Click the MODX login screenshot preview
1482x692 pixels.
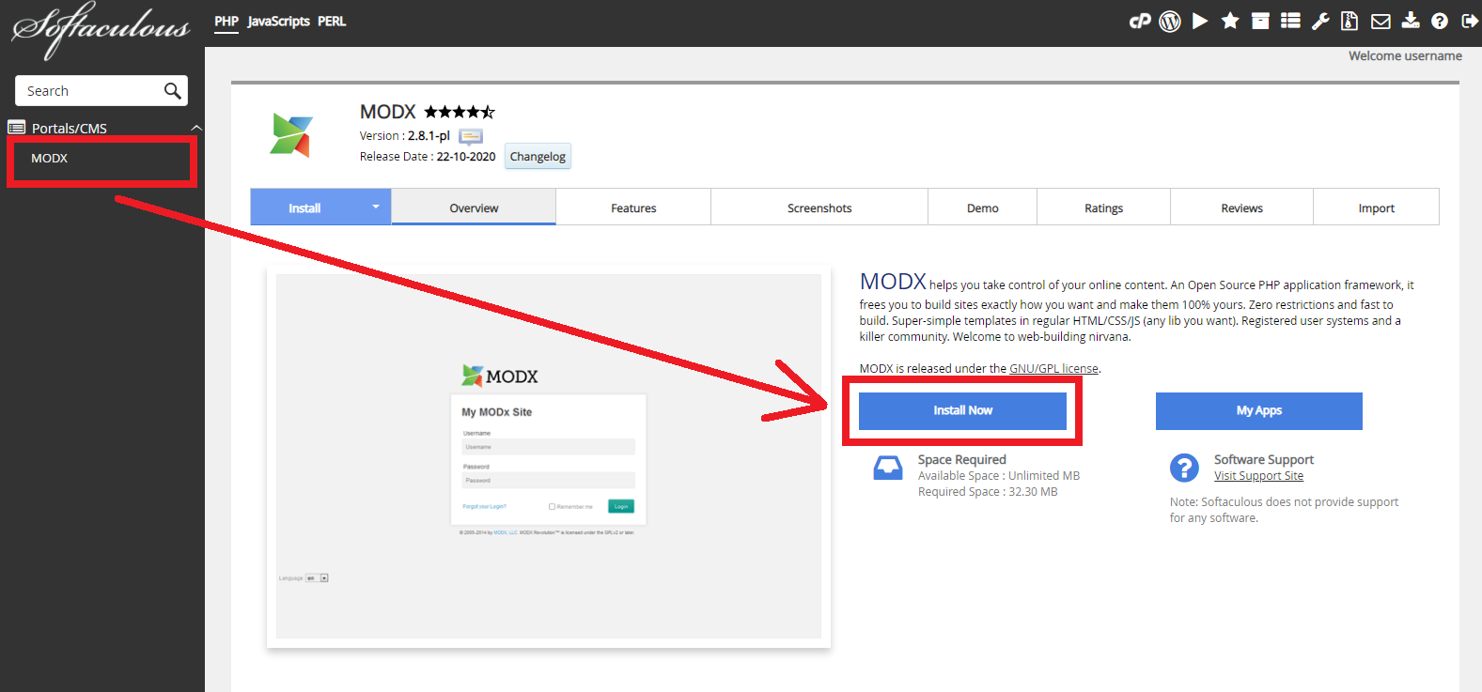pos(549,456)
